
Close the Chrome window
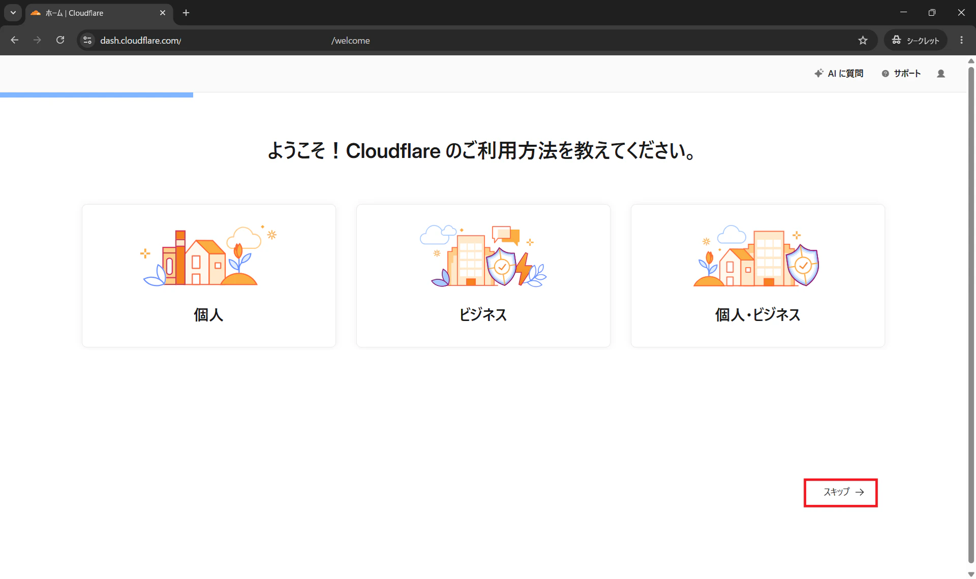[x=961, y=13]
